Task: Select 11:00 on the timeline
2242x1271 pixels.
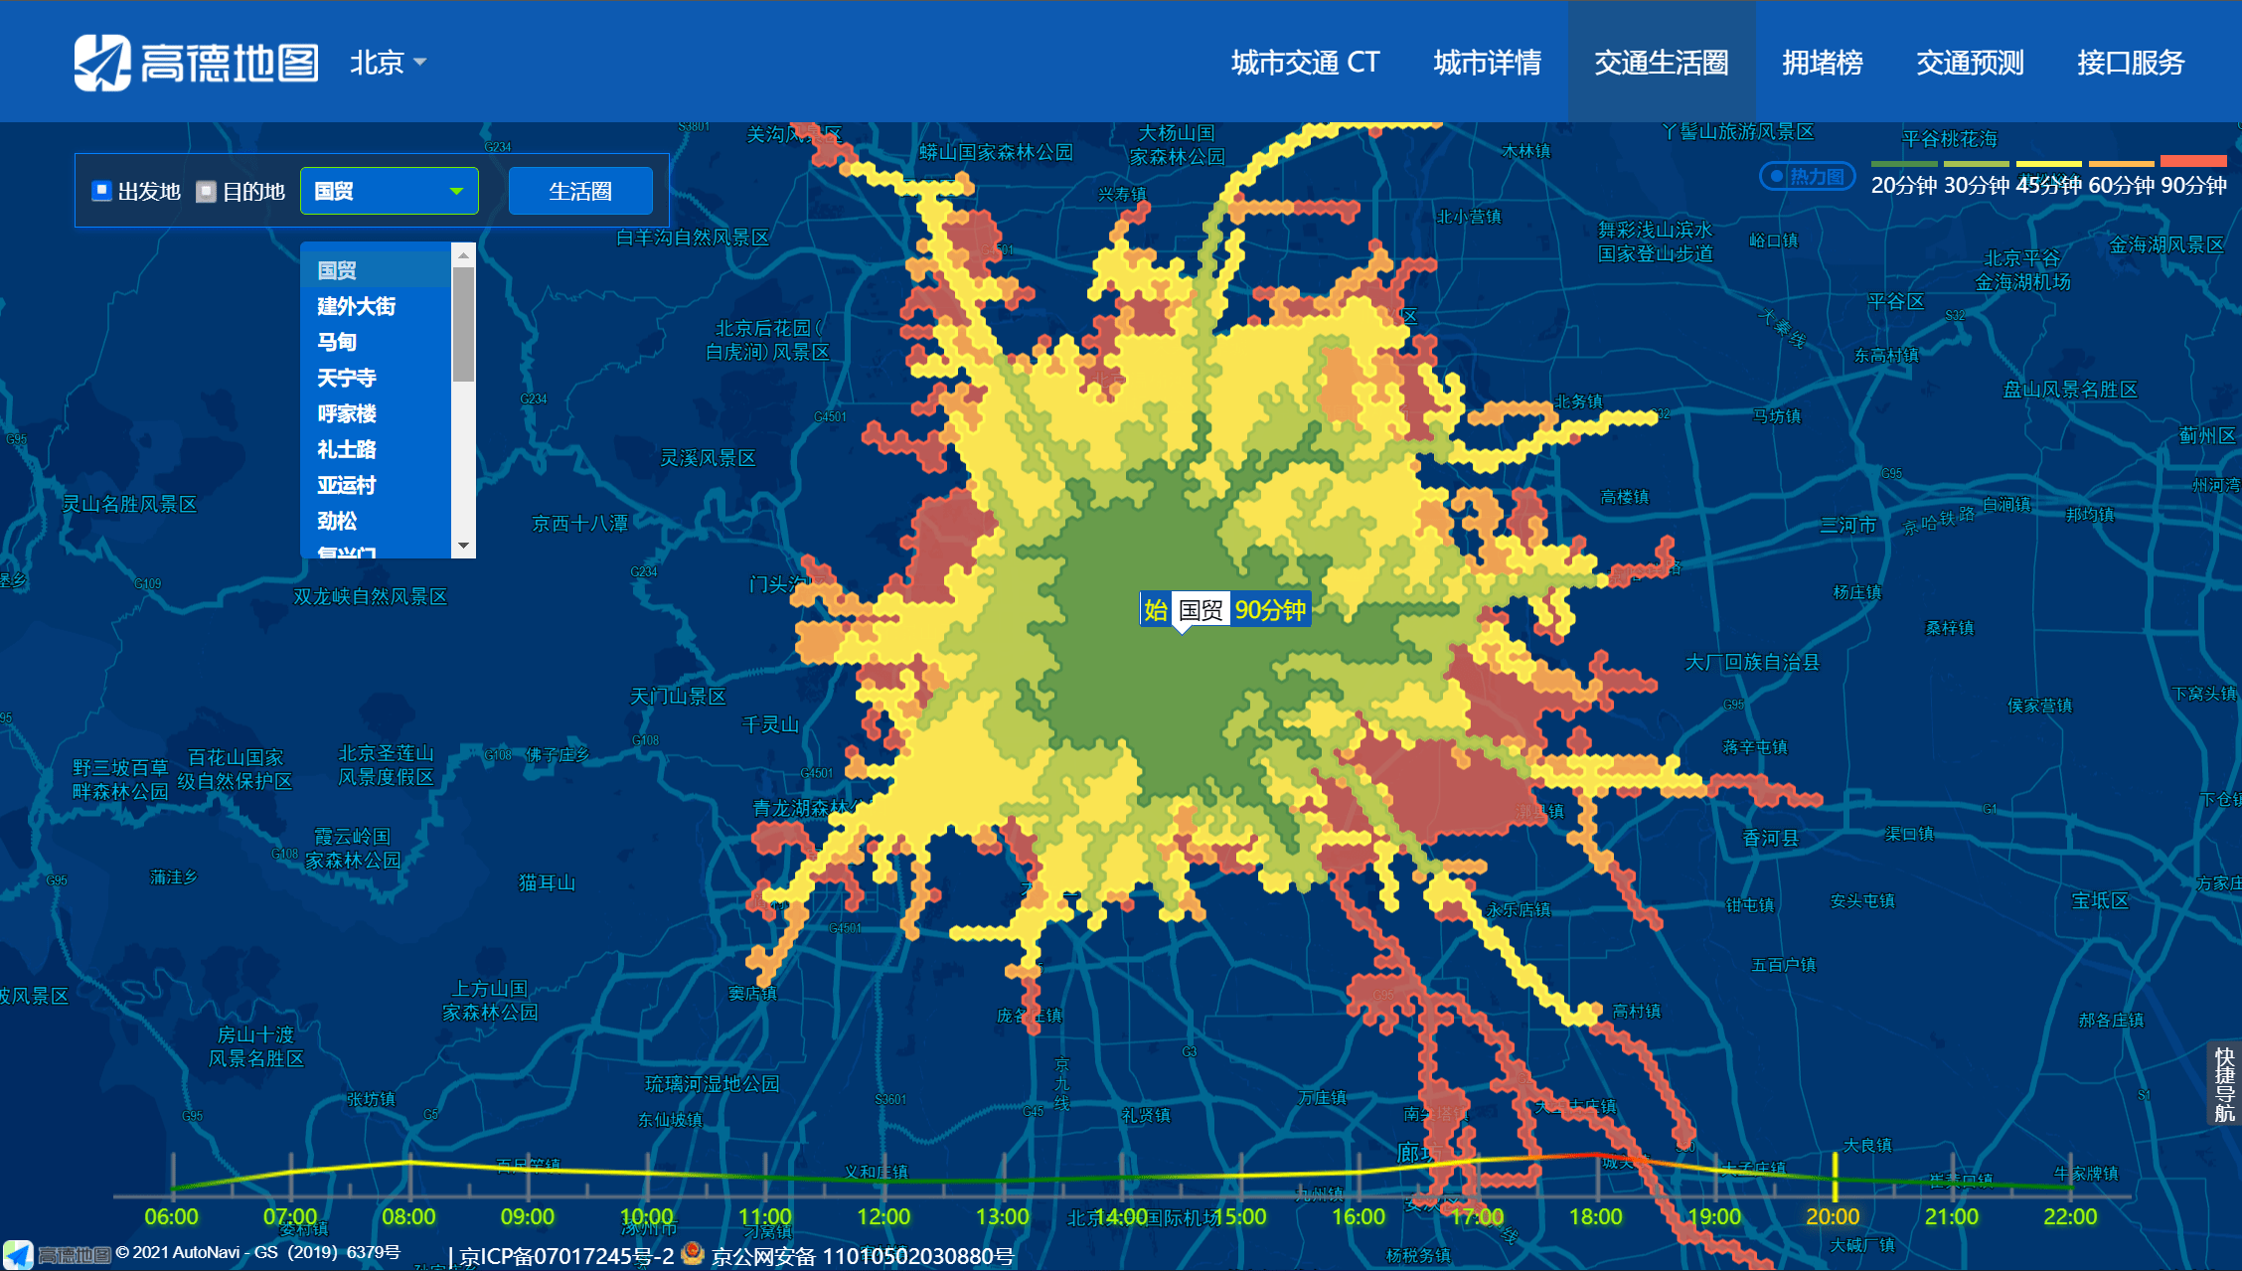Action: pos(765,1216)
